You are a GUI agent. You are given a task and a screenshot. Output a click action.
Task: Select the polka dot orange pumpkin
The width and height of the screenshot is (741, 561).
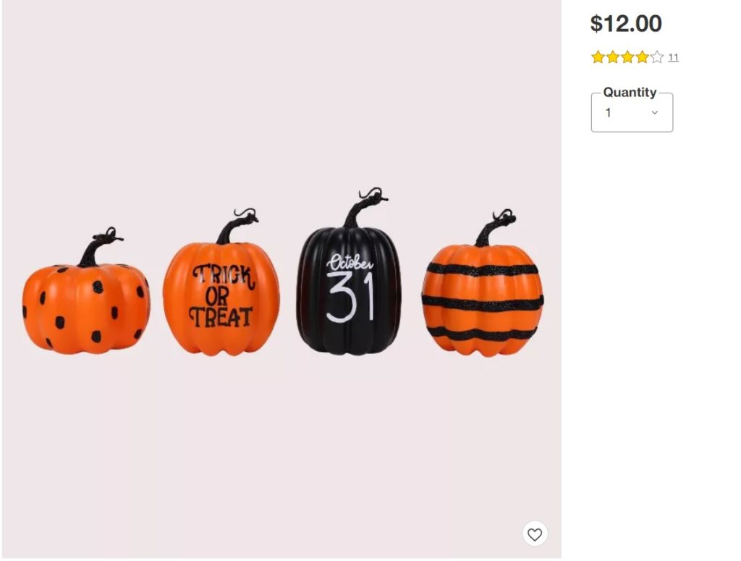[x=86, y=293]
